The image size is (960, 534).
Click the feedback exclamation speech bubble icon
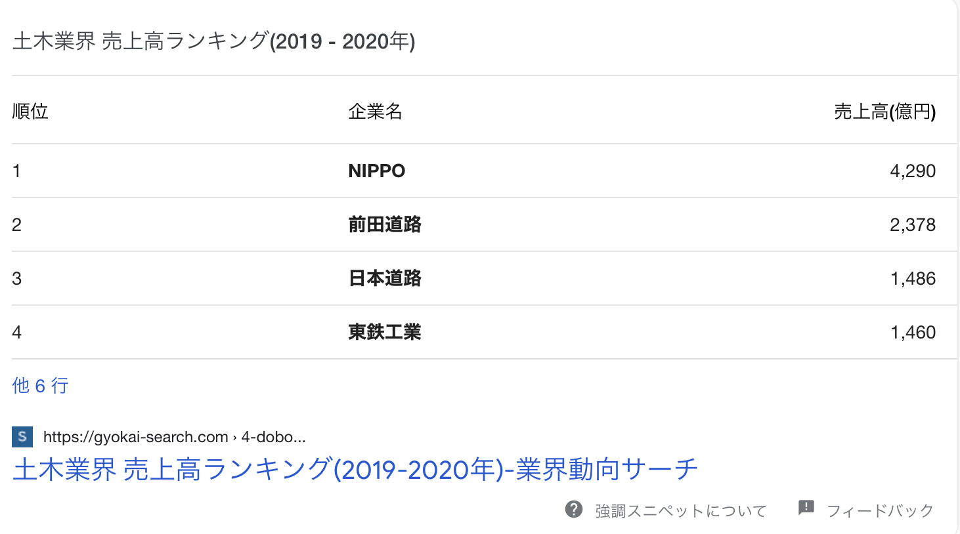click(806, 508)
